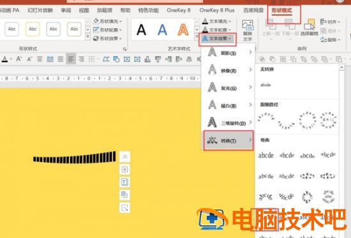The width and height of the screenshot is (351, 238).
Task: Open the 文本轮廓 (Text Outline) dropdown
Action: pos(216,30)
